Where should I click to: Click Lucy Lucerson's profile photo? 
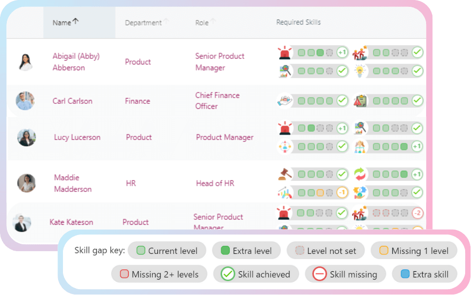[25, 138]
